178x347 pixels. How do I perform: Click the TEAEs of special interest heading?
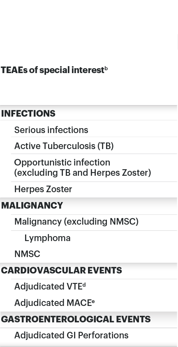point(54,70)
